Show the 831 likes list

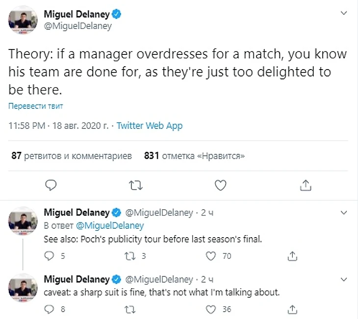click(194, 156)
